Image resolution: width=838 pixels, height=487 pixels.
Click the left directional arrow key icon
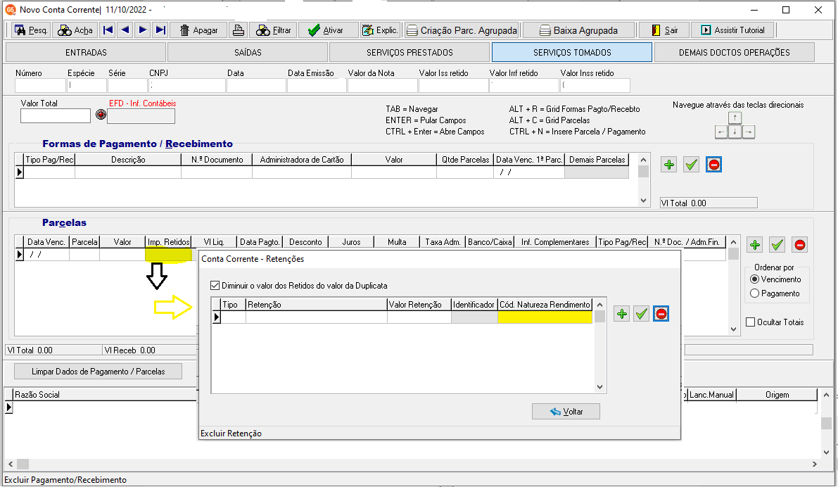(x=721, y=132)
